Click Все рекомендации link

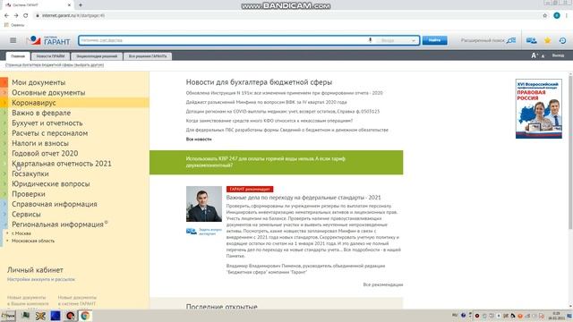(383, 284)
